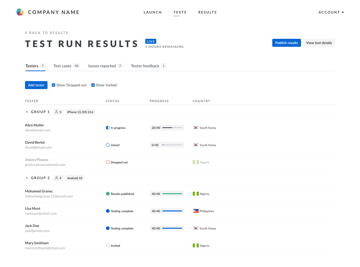Screen dimensions: 360x267
Task: Click the 5 Hours Remaining text
Action: [x=164, y=47]
